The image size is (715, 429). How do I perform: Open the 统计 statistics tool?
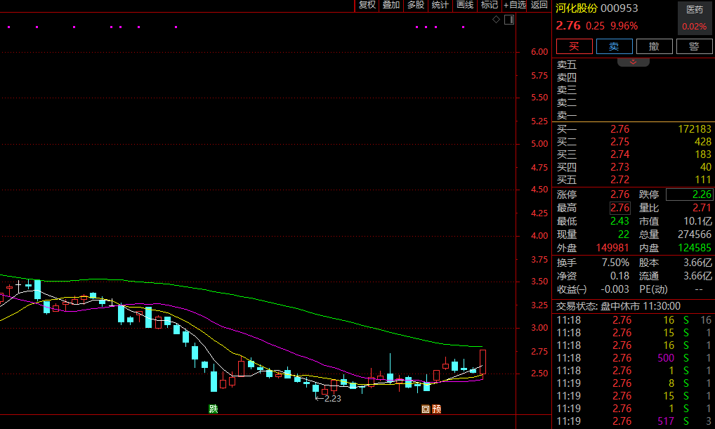(x=440, y=5)
